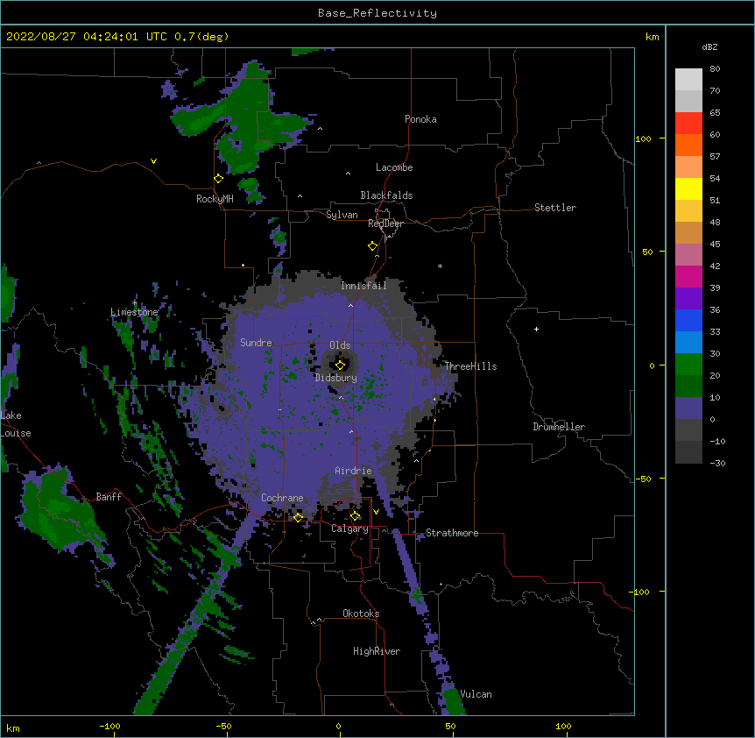Screen dimensions: 755x738
Task: Click the Stettler town label
Action: pyautogui.click(x=555, y=208)
